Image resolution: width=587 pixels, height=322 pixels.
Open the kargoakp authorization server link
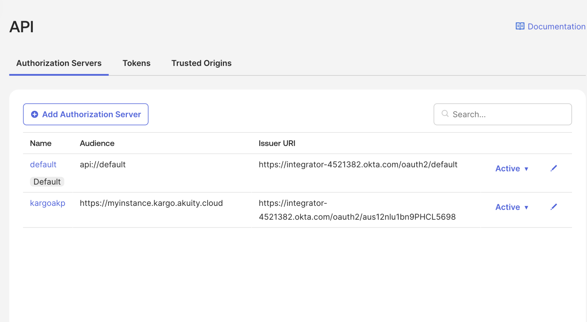pos(48,203)
